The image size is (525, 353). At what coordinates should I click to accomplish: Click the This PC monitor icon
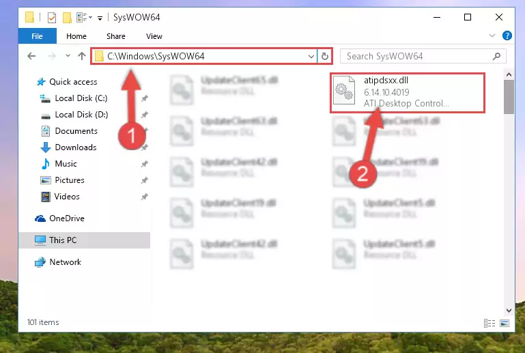(x=40, y=240)
